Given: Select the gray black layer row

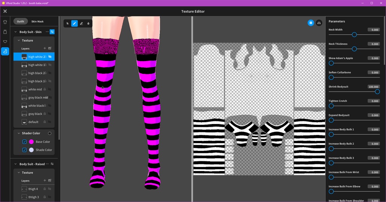Looking at the screenshot, I should pos(34,114).
